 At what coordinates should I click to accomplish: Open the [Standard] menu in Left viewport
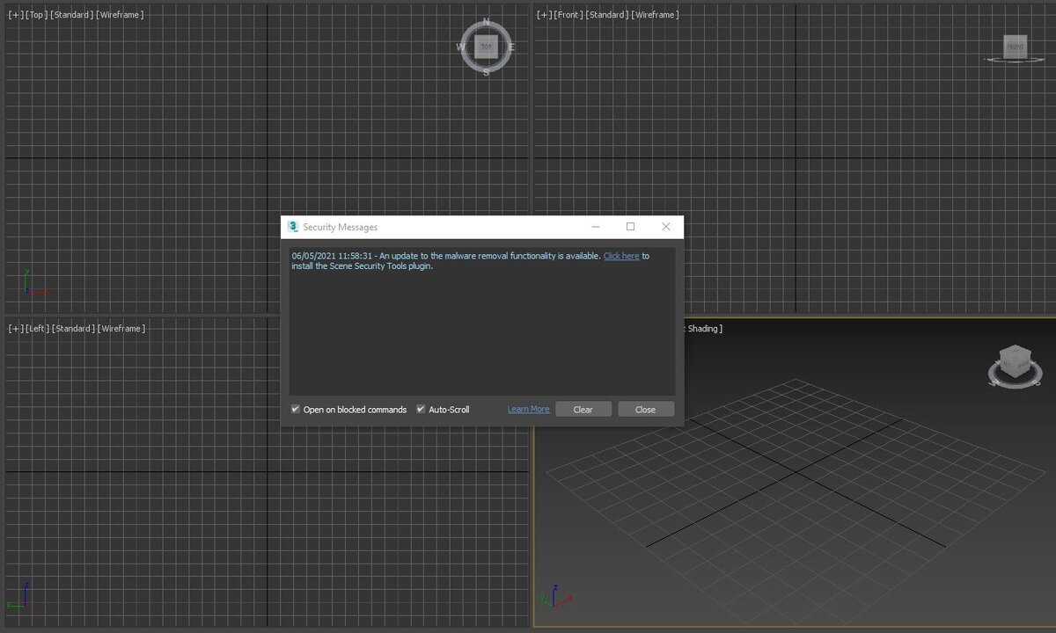coord(74,328)
